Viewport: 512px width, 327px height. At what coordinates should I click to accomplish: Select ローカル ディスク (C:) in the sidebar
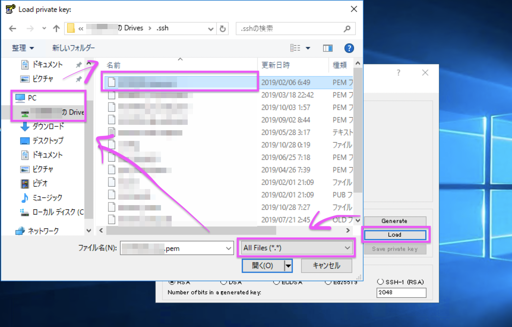tap(53, 212)
